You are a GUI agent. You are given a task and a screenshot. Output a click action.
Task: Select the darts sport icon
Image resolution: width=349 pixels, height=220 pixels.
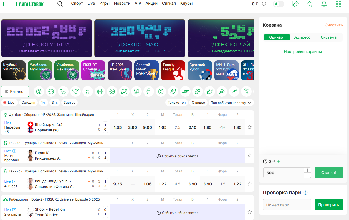(x=234, y=91)
